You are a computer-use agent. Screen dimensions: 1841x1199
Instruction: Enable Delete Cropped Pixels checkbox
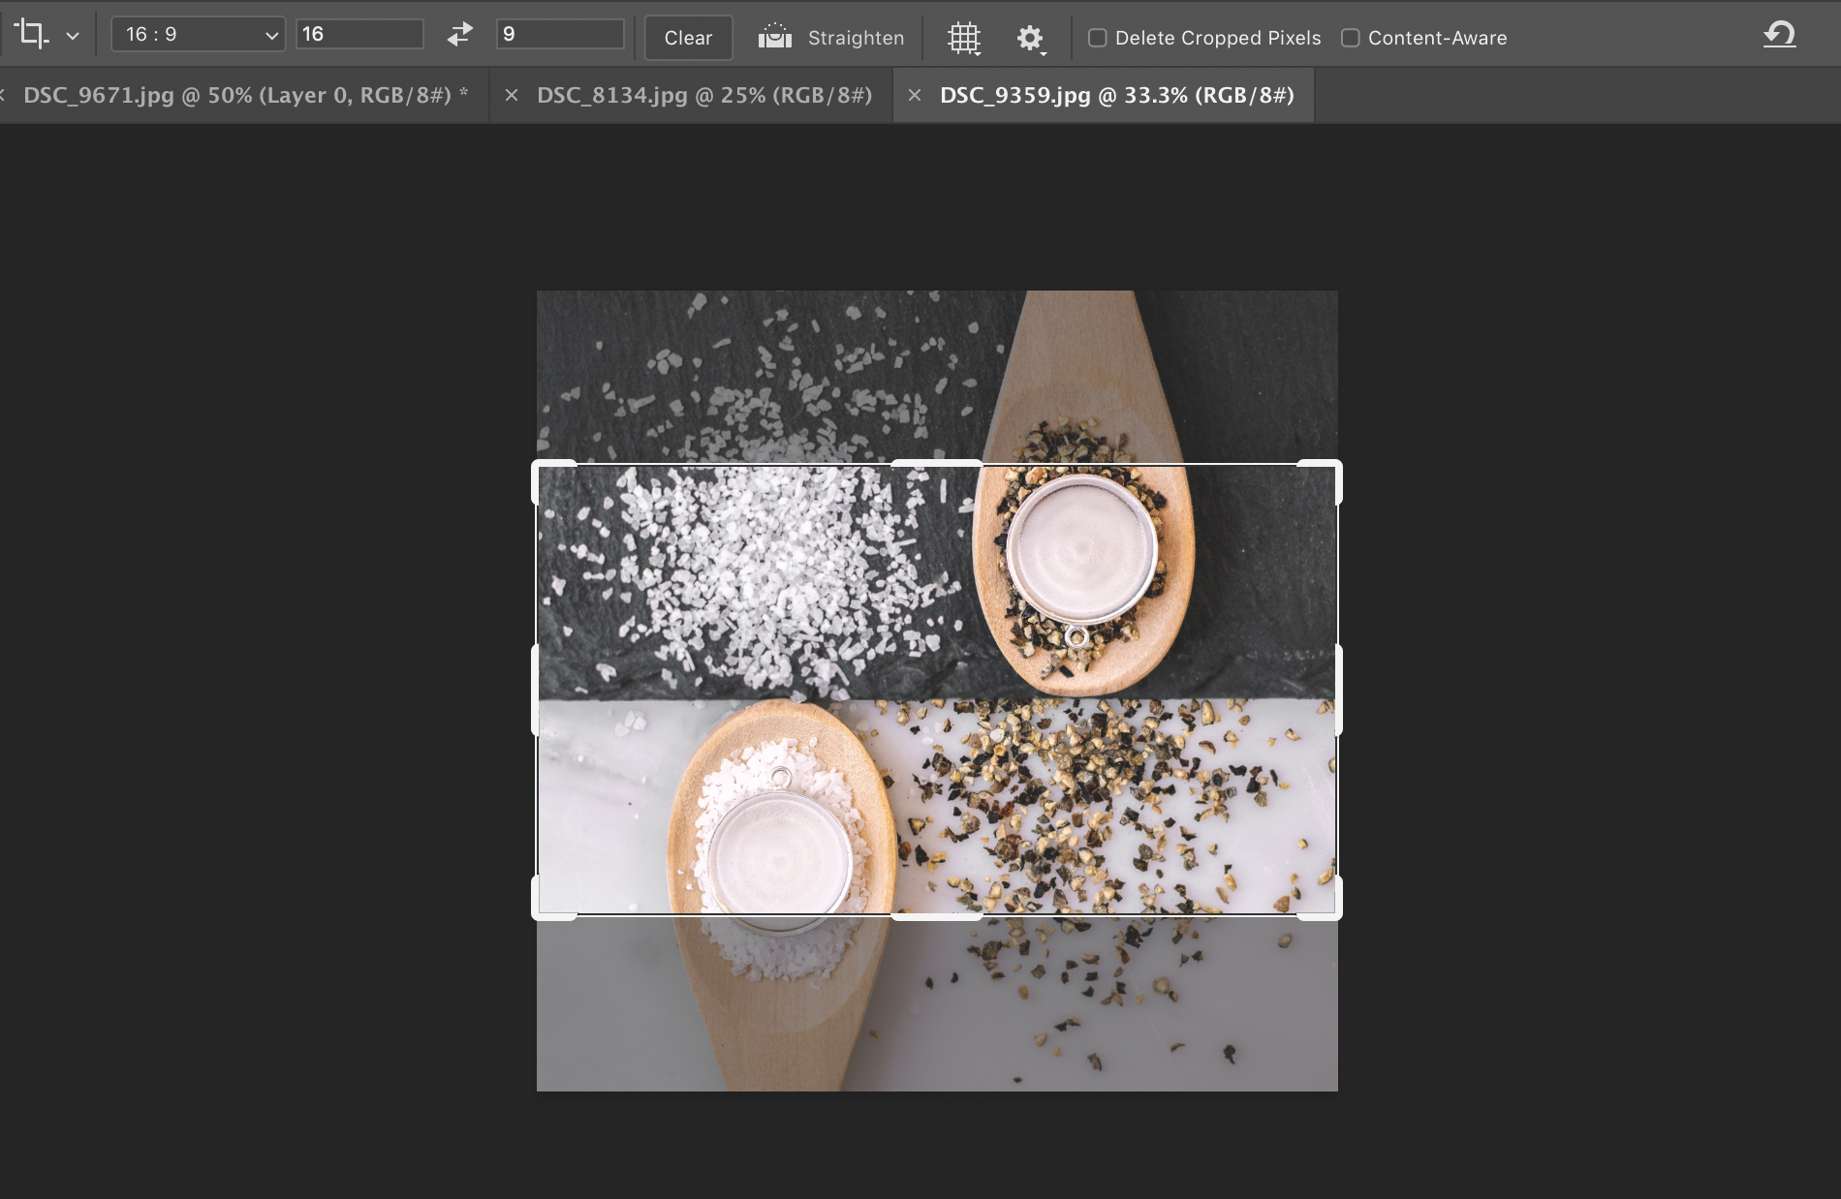[1098, 38]
